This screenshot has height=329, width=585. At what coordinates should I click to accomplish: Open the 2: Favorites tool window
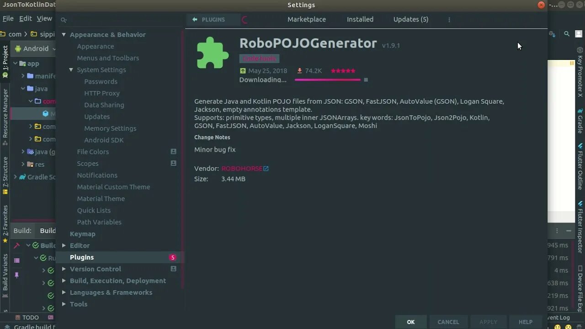point(5,224)
